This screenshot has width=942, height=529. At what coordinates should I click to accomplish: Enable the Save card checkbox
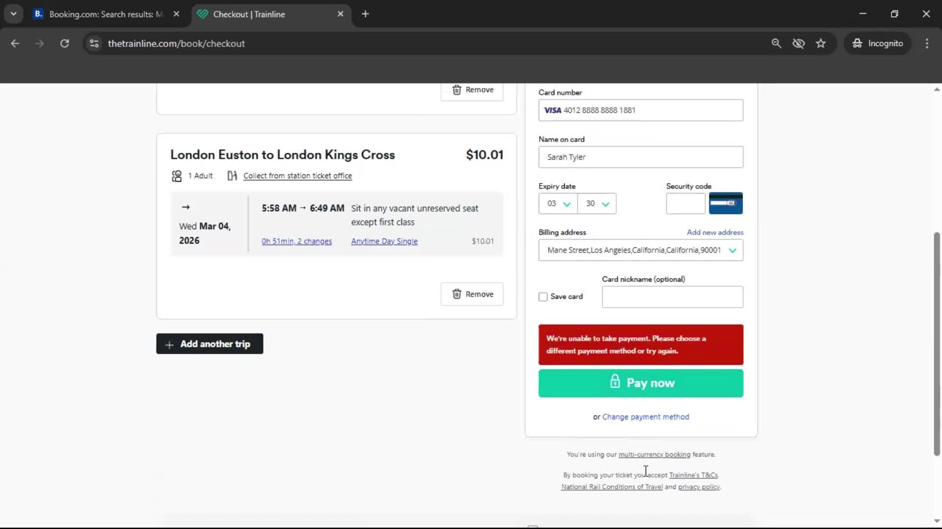click(543, 296)
